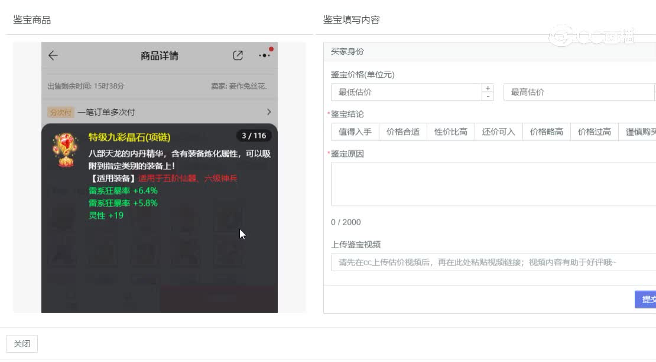Choose the 还价可入 conclusion option
This screenshot has width=656, height=362.
pos(499,132)
